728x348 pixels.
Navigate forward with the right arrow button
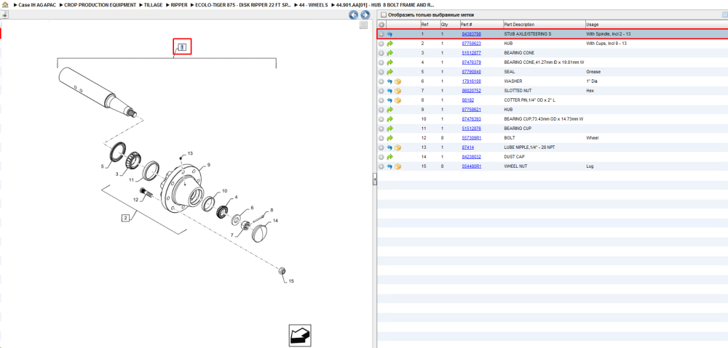tap(365, 15)
